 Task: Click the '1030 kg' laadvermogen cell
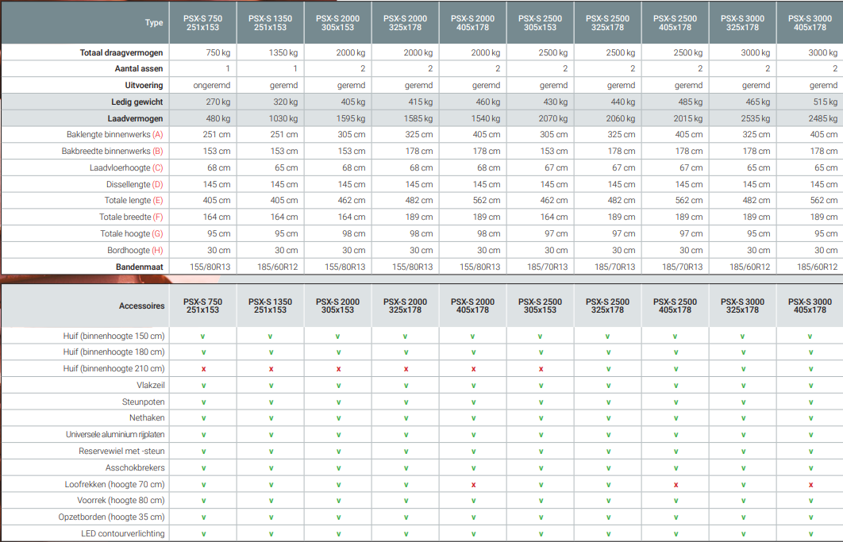(283, 119)
